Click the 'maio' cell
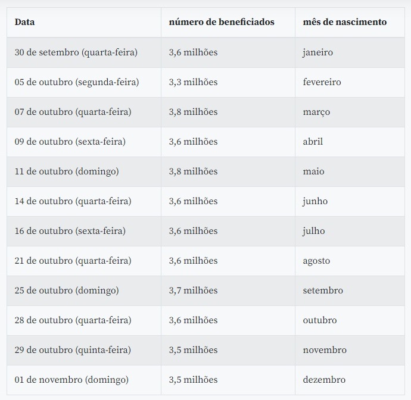Image resolution: width=411 pixels, height=400 pixels. pos(350,171)
